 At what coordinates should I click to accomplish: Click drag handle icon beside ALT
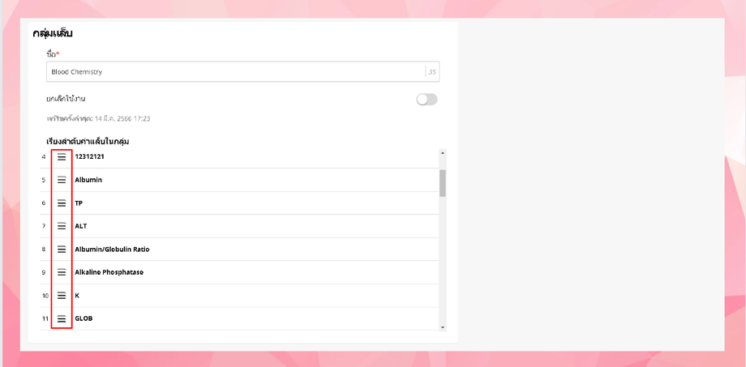[62, 226]
